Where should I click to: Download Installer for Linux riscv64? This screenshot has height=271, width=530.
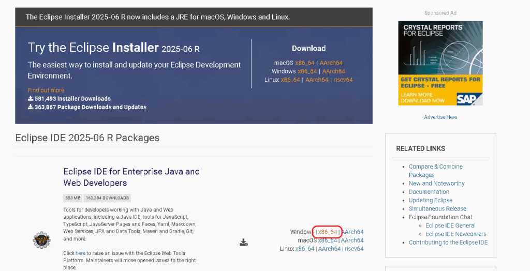pyautogui.click(x=343, y=80)
